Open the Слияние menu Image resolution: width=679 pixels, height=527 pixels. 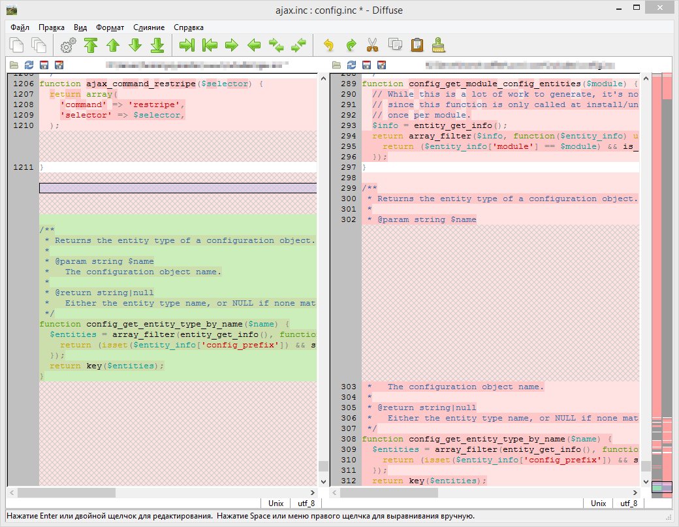click(x=149, y=27)
